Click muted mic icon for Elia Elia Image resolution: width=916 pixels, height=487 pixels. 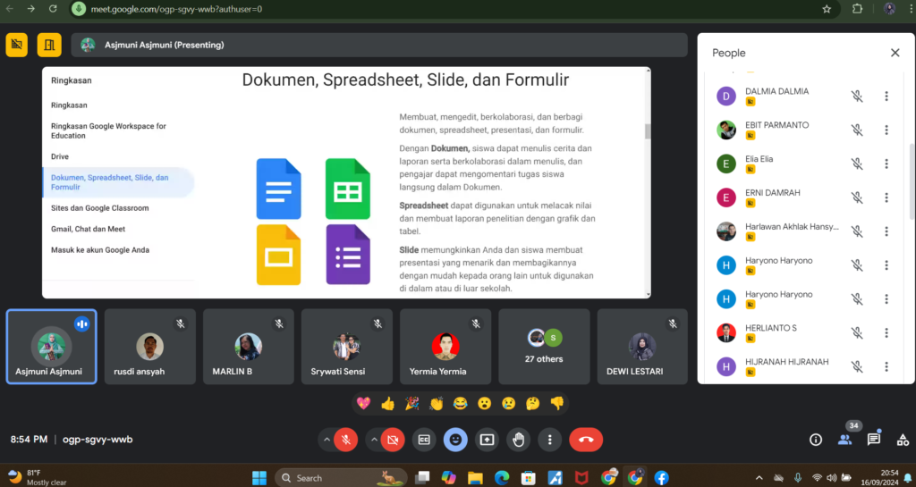tap(857, 164)
